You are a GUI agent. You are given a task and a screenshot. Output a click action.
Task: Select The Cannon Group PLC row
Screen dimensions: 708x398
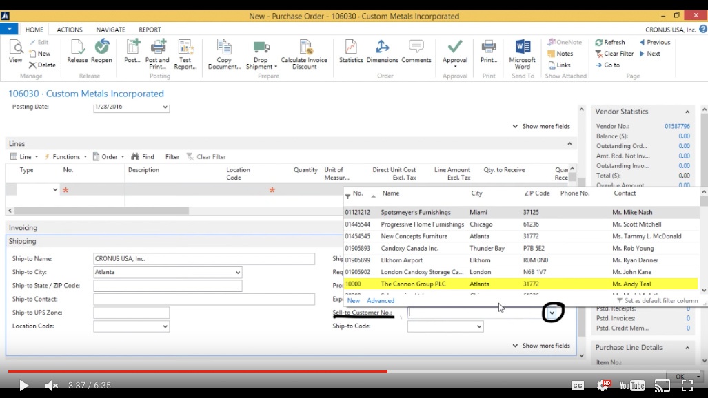521,284
